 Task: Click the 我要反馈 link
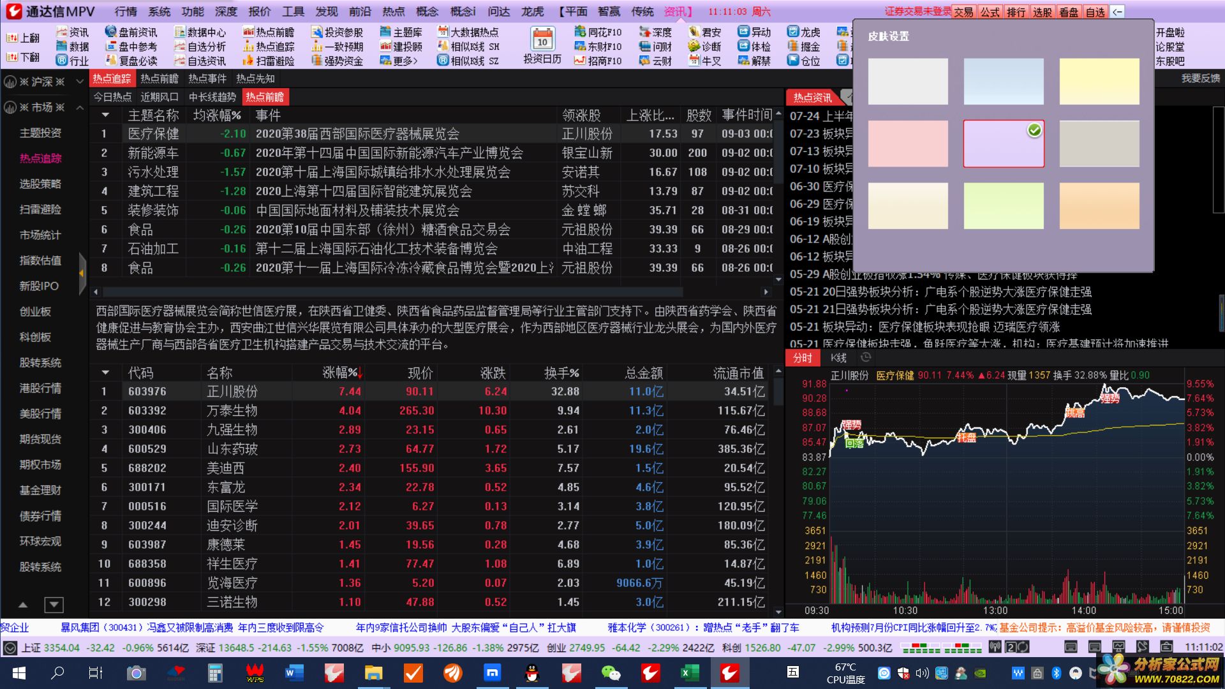1200,78
